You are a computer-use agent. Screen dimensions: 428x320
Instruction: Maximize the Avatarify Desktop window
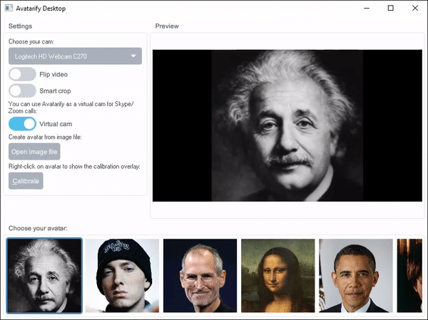(391, 8)
